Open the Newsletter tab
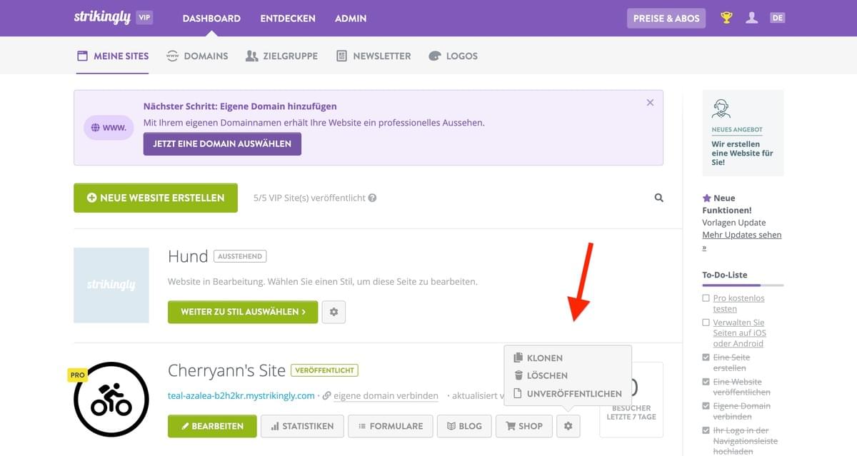 (374, 56)
